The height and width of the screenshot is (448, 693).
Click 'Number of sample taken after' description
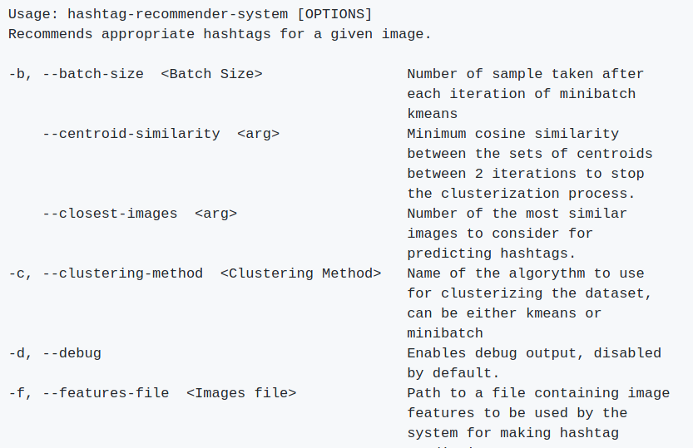[x=526, y=74]
